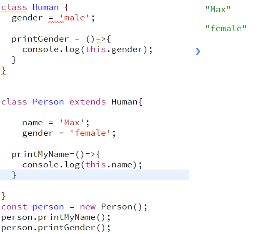273x234 pixels.
Task: Click 'const person = new Person();' line
Action: point(74,207)
